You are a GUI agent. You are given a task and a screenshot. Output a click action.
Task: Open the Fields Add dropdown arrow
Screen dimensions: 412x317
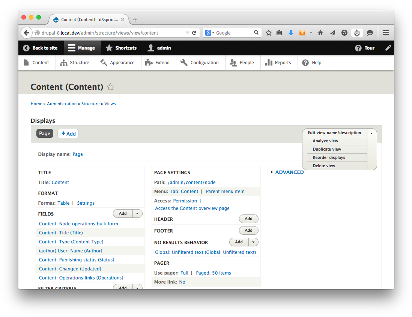coord(137,214)
